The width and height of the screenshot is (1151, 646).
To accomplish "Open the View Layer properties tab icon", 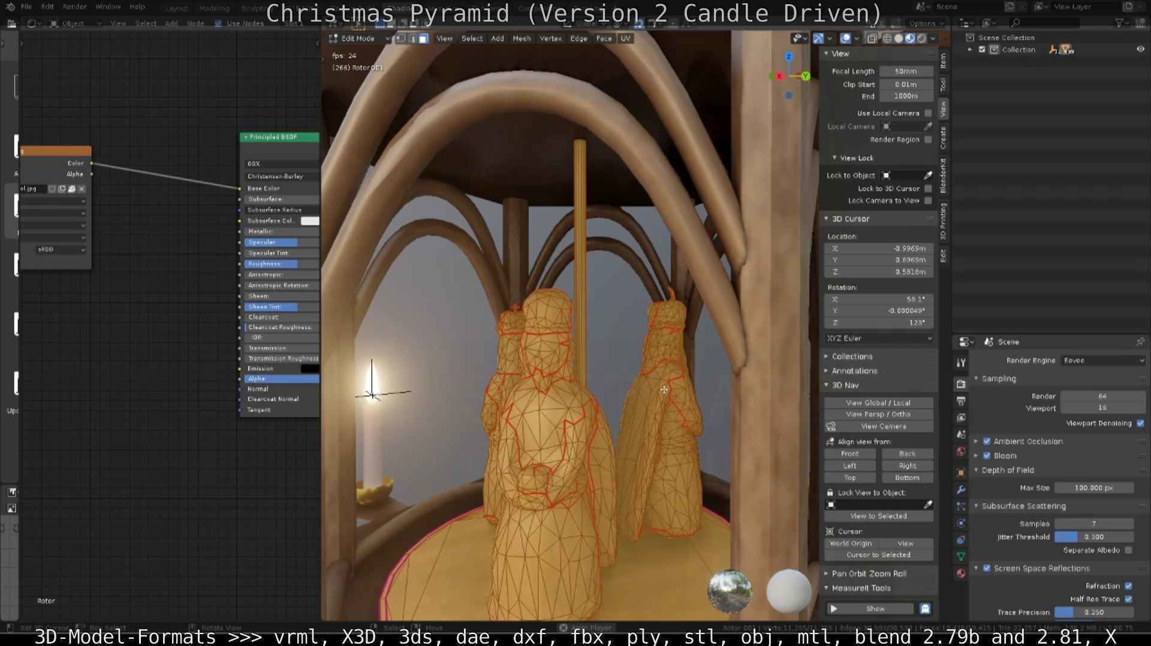I will click(x=961, y=418).
